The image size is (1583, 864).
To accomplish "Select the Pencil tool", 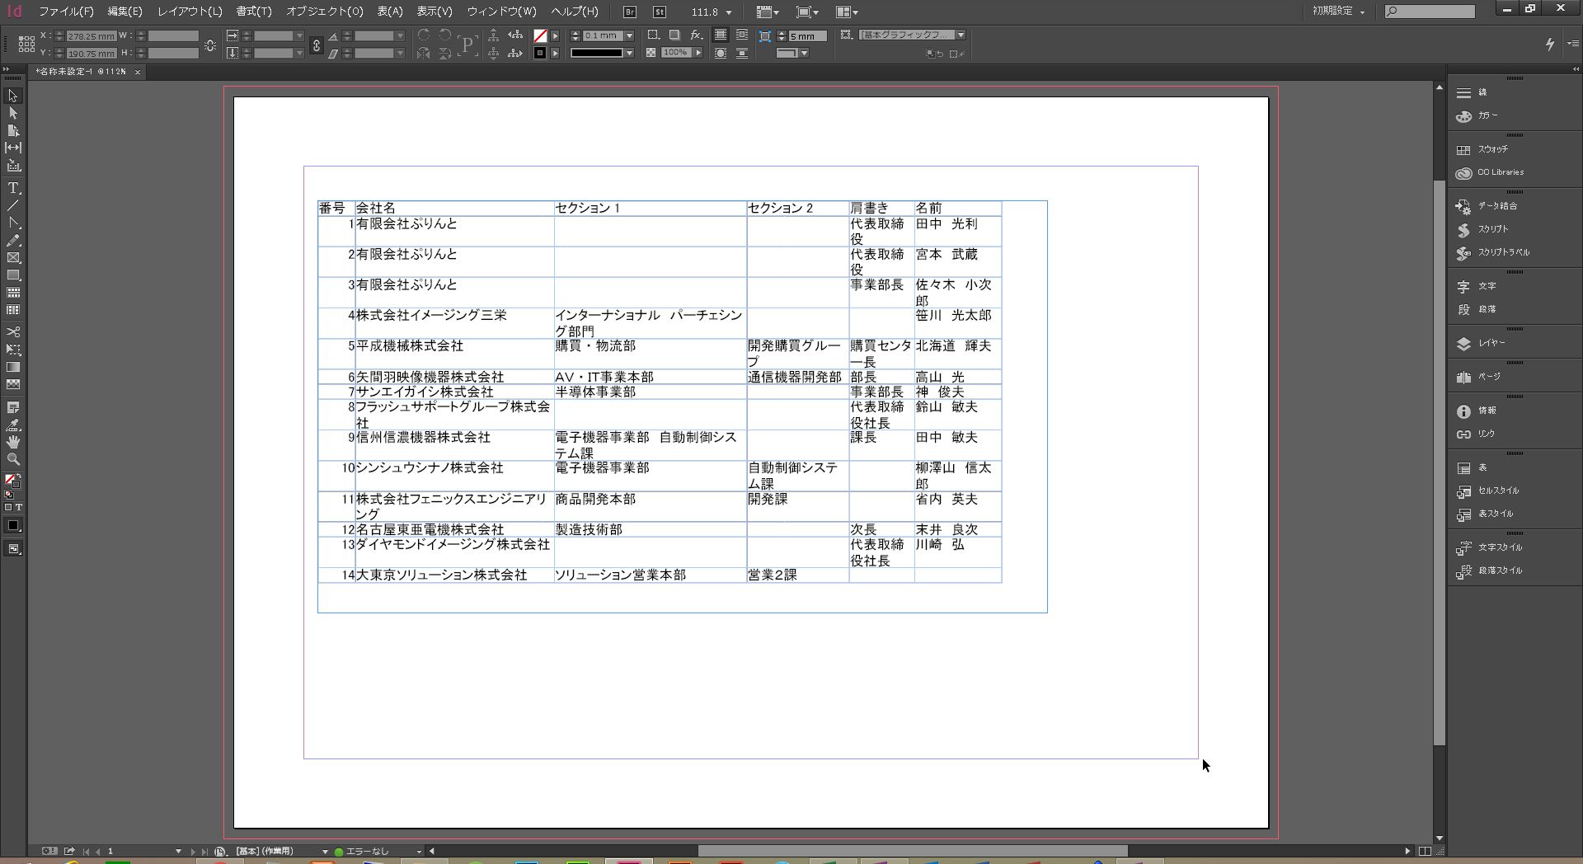I will pos(13,241).
